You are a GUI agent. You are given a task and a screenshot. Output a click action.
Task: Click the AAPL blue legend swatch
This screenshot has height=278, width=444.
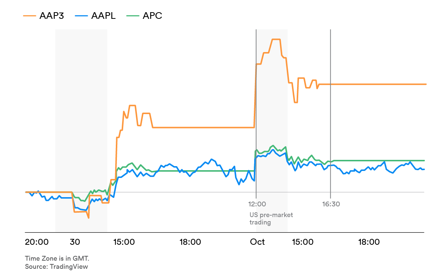tap(80, 16)
